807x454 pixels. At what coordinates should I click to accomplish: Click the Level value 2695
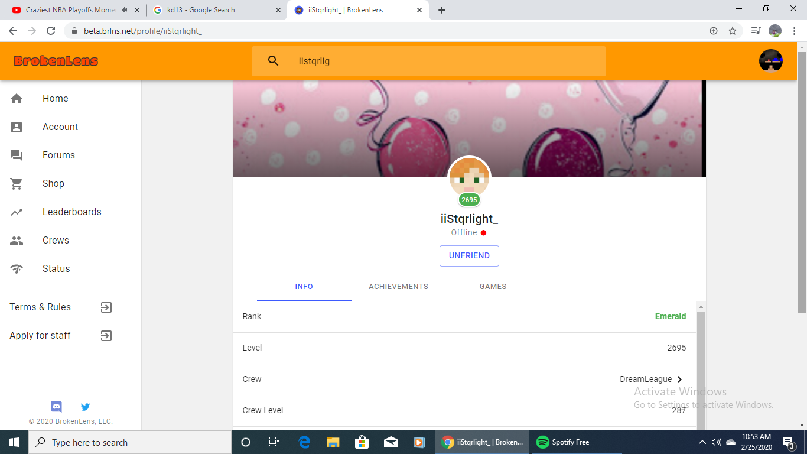click(676, 348)
